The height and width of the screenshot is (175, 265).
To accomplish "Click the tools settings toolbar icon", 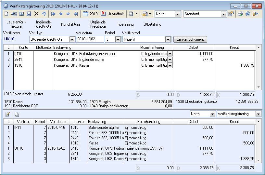I will click(x=145, y=14).
